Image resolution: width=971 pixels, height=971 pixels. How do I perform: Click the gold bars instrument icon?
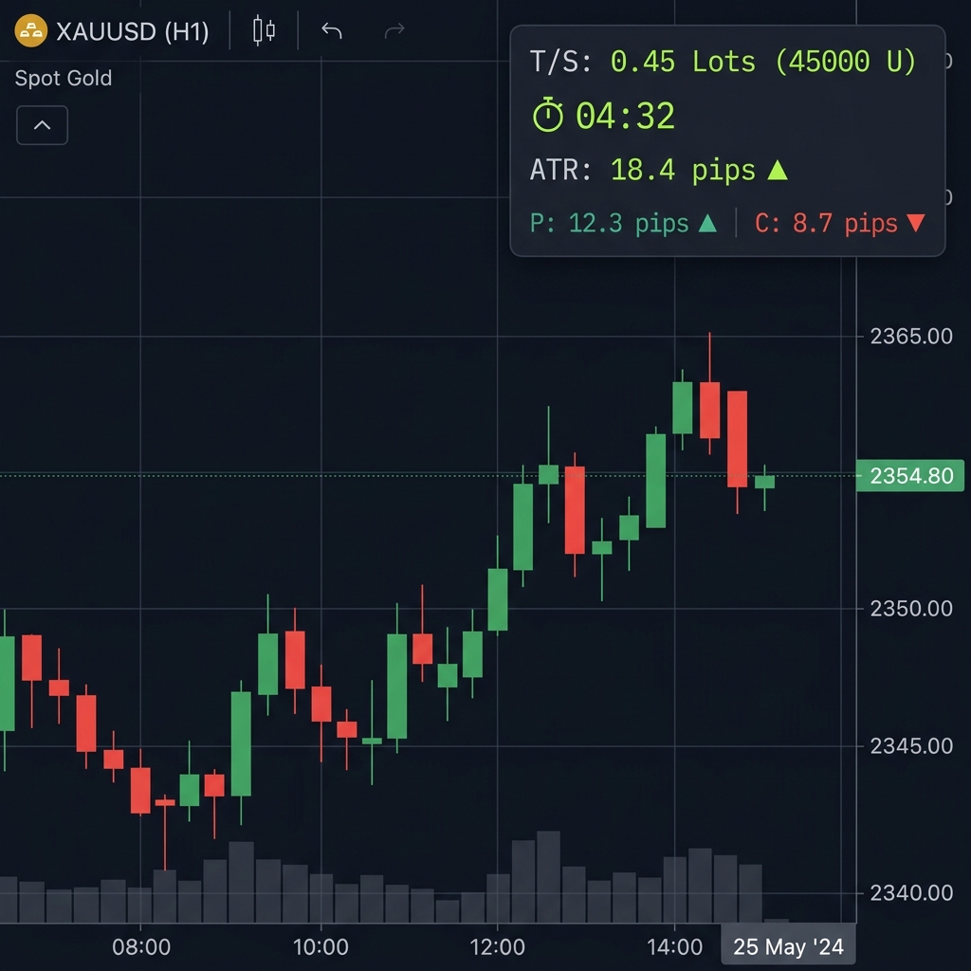click(x=31, y=30)
